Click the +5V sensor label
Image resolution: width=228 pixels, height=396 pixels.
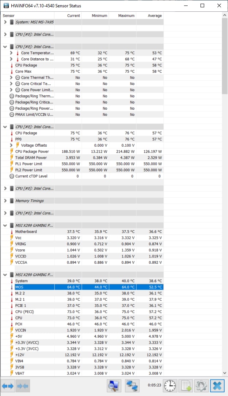[19, 336]
